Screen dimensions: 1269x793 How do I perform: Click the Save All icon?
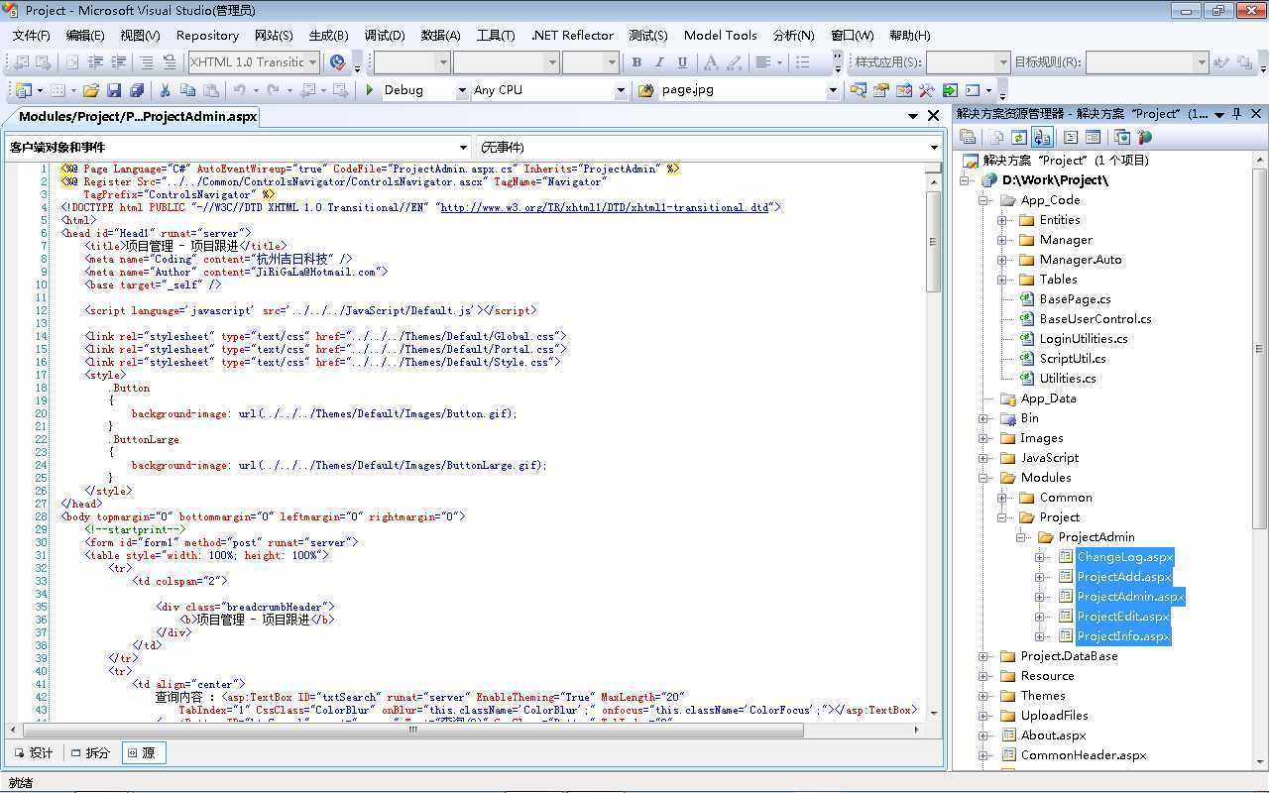click(137, 90)
